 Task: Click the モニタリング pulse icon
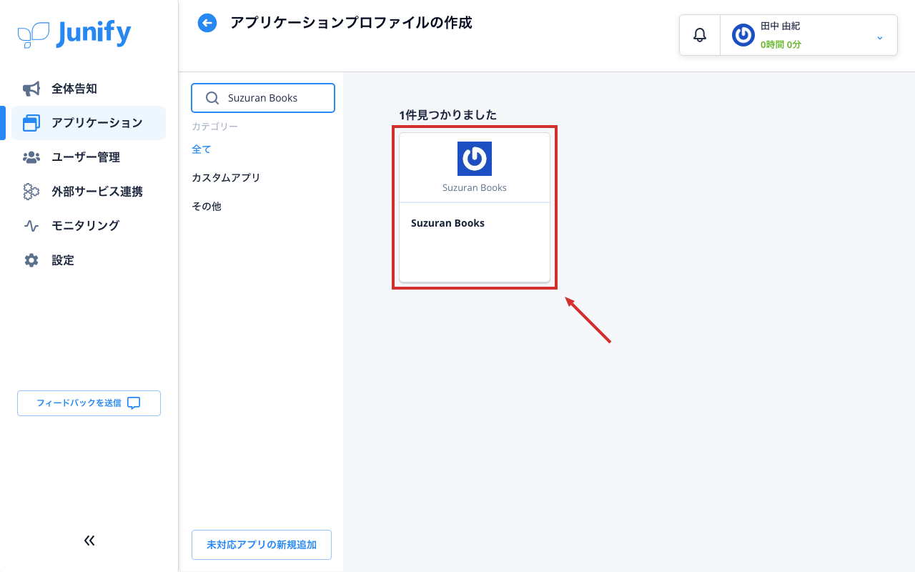click(x=31, y=226)
